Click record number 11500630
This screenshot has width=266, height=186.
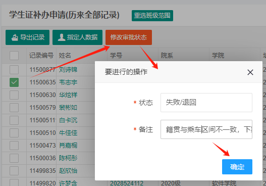42,95
